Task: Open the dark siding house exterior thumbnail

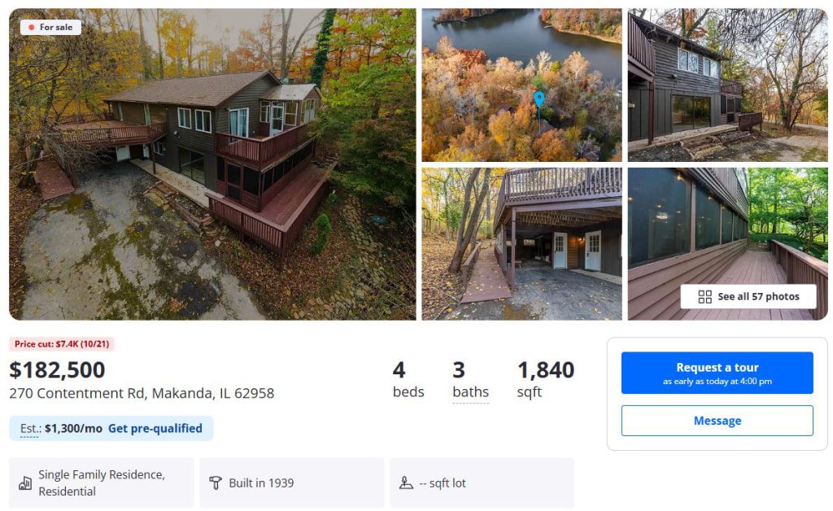Action: click(728, 85)
